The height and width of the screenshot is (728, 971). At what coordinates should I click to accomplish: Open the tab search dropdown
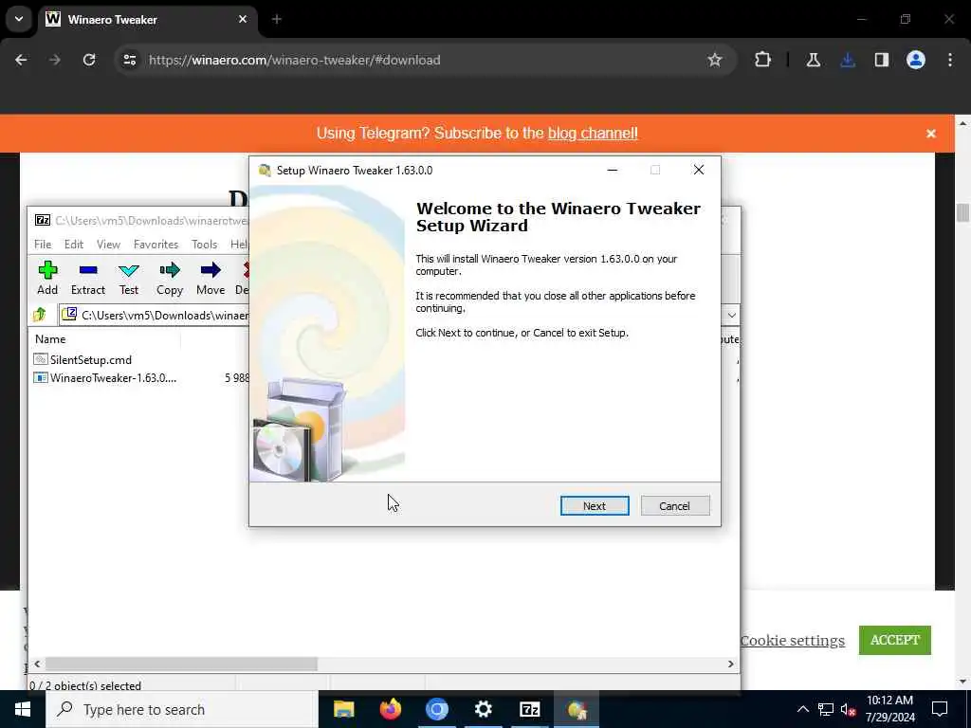[x=19, y=19]
